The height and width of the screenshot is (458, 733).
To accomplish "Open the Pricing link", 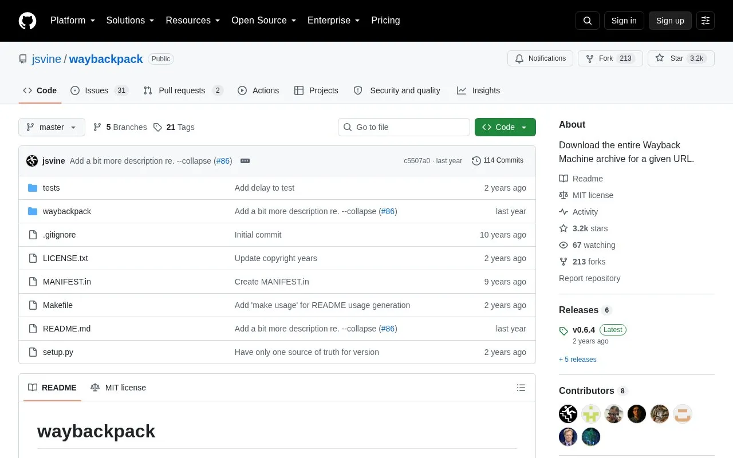I will 385,21.
